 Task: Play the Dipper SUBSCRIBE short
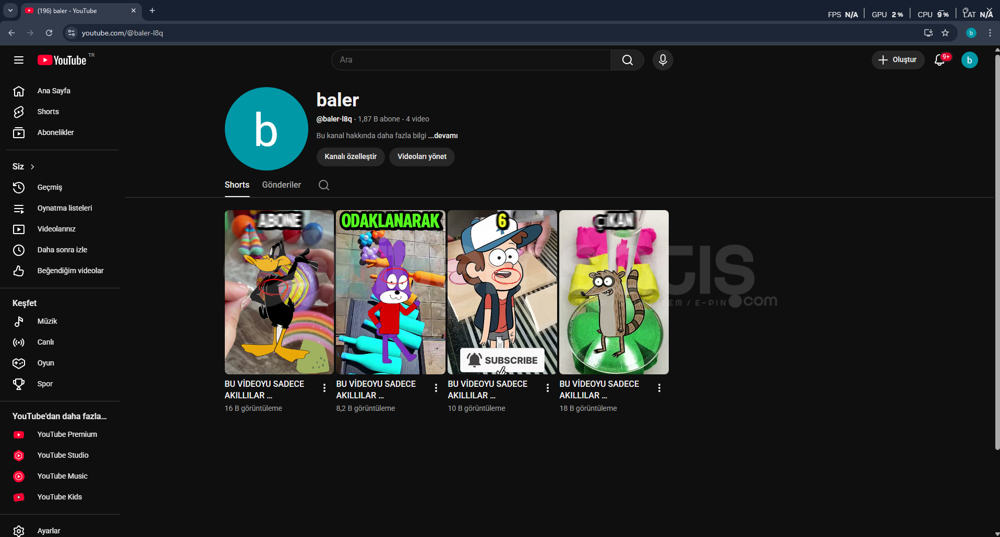502,292
